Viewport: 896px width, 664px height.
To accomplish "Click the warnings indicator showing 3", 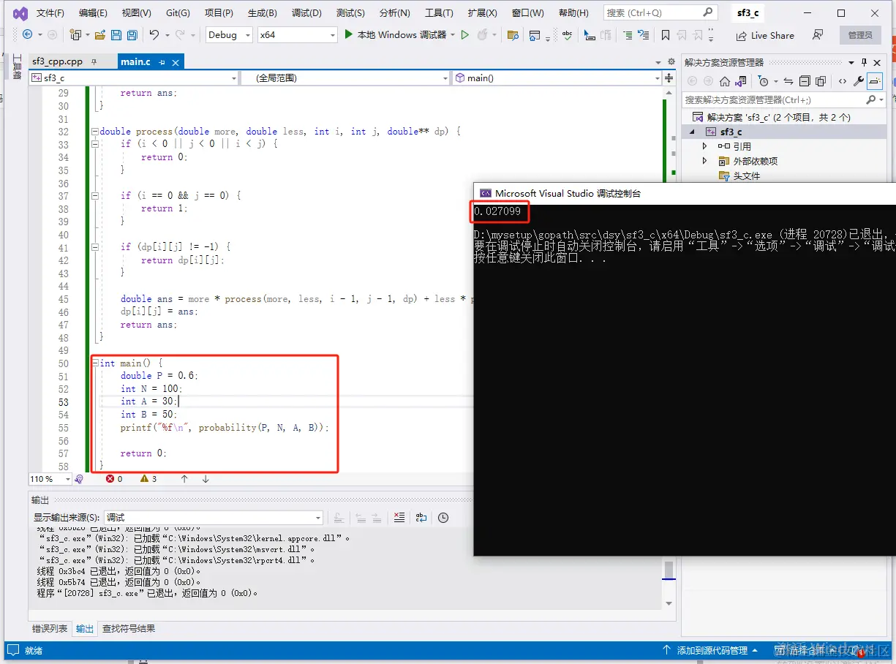I will point(148,479).
